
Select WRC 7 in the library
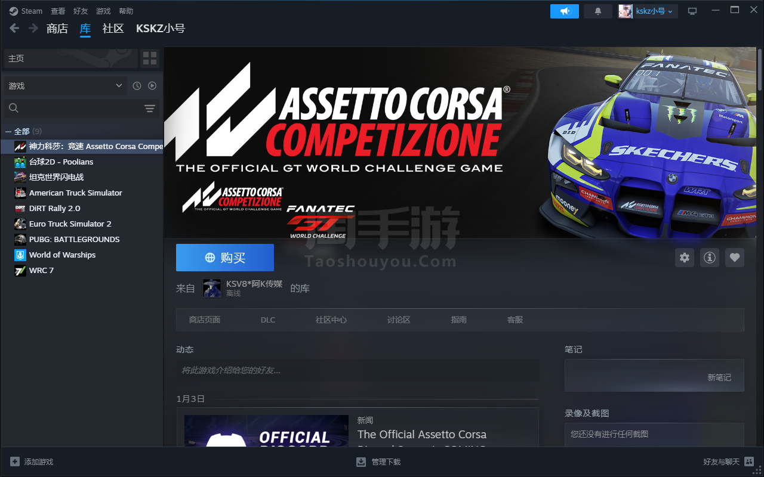pos(82,270)
